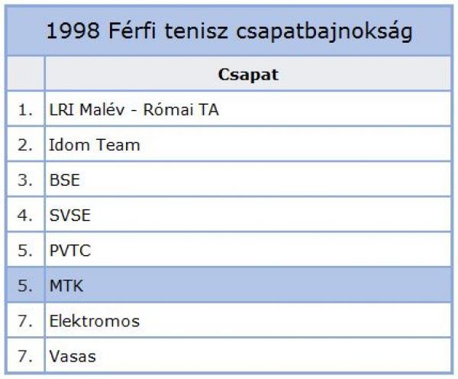The height and width of the screenshot is (379, 458).
Task: Click the 'Csapat' column header
Action: click(248, 75)
